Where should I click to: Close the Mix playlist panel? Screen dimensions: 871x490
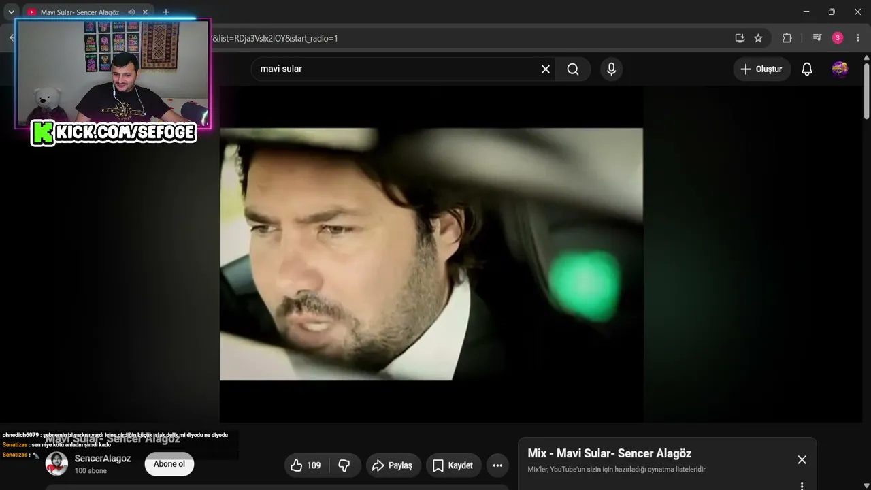[802, 460]
